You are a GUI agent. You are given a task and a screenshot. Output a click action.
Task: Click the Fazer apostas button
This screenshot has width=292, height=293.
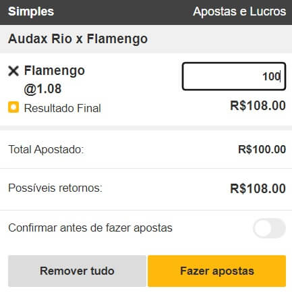point(216,271)
